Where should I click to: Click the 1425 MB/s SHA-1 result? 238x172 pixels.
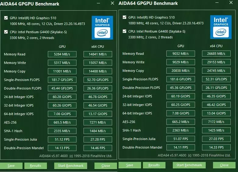(x=216, y=130)
